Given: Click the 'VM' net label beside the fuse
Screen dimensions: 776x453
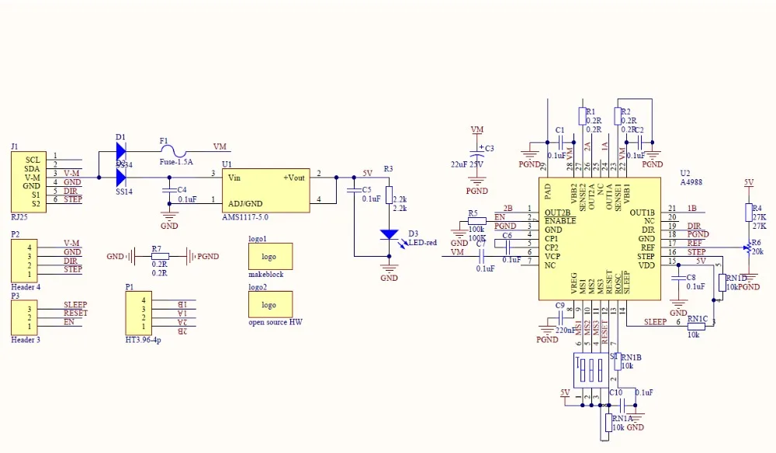Looking at the screenshot, I should pyautogui.click(x=220, y=147).
